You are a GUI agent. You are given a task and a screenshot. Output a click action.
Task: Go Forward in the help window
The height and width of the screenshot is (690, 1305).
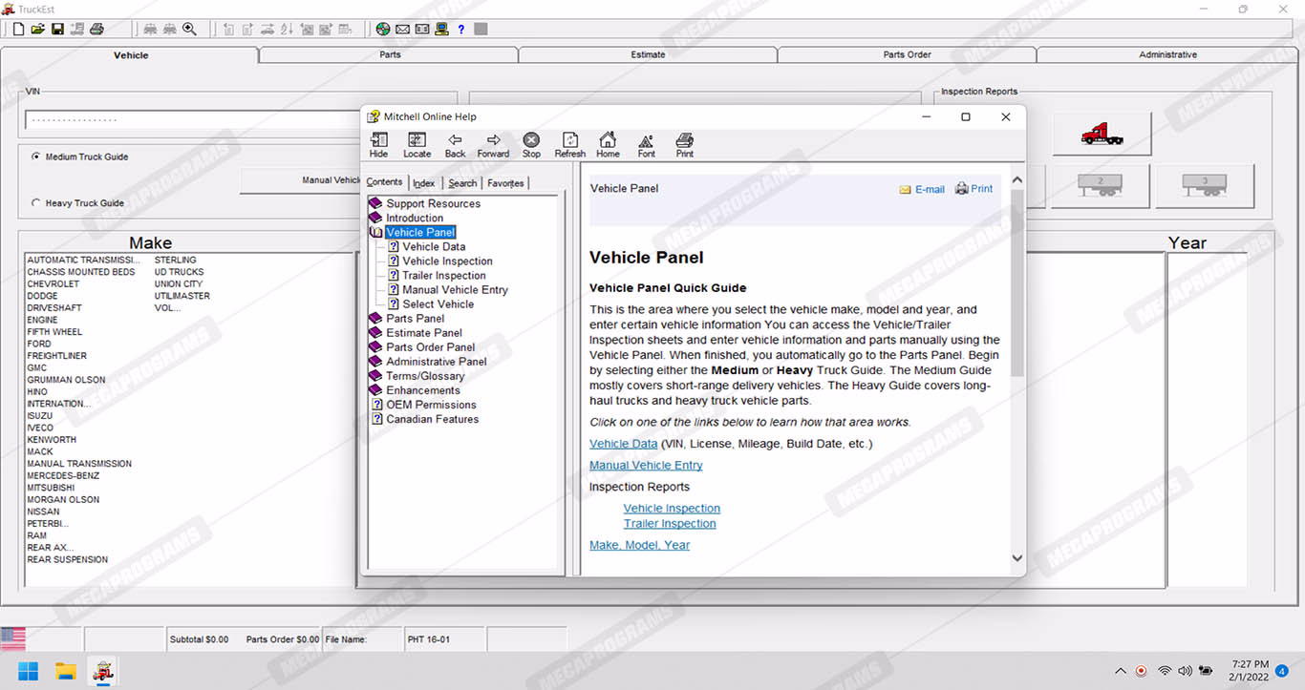coord(493,145)
